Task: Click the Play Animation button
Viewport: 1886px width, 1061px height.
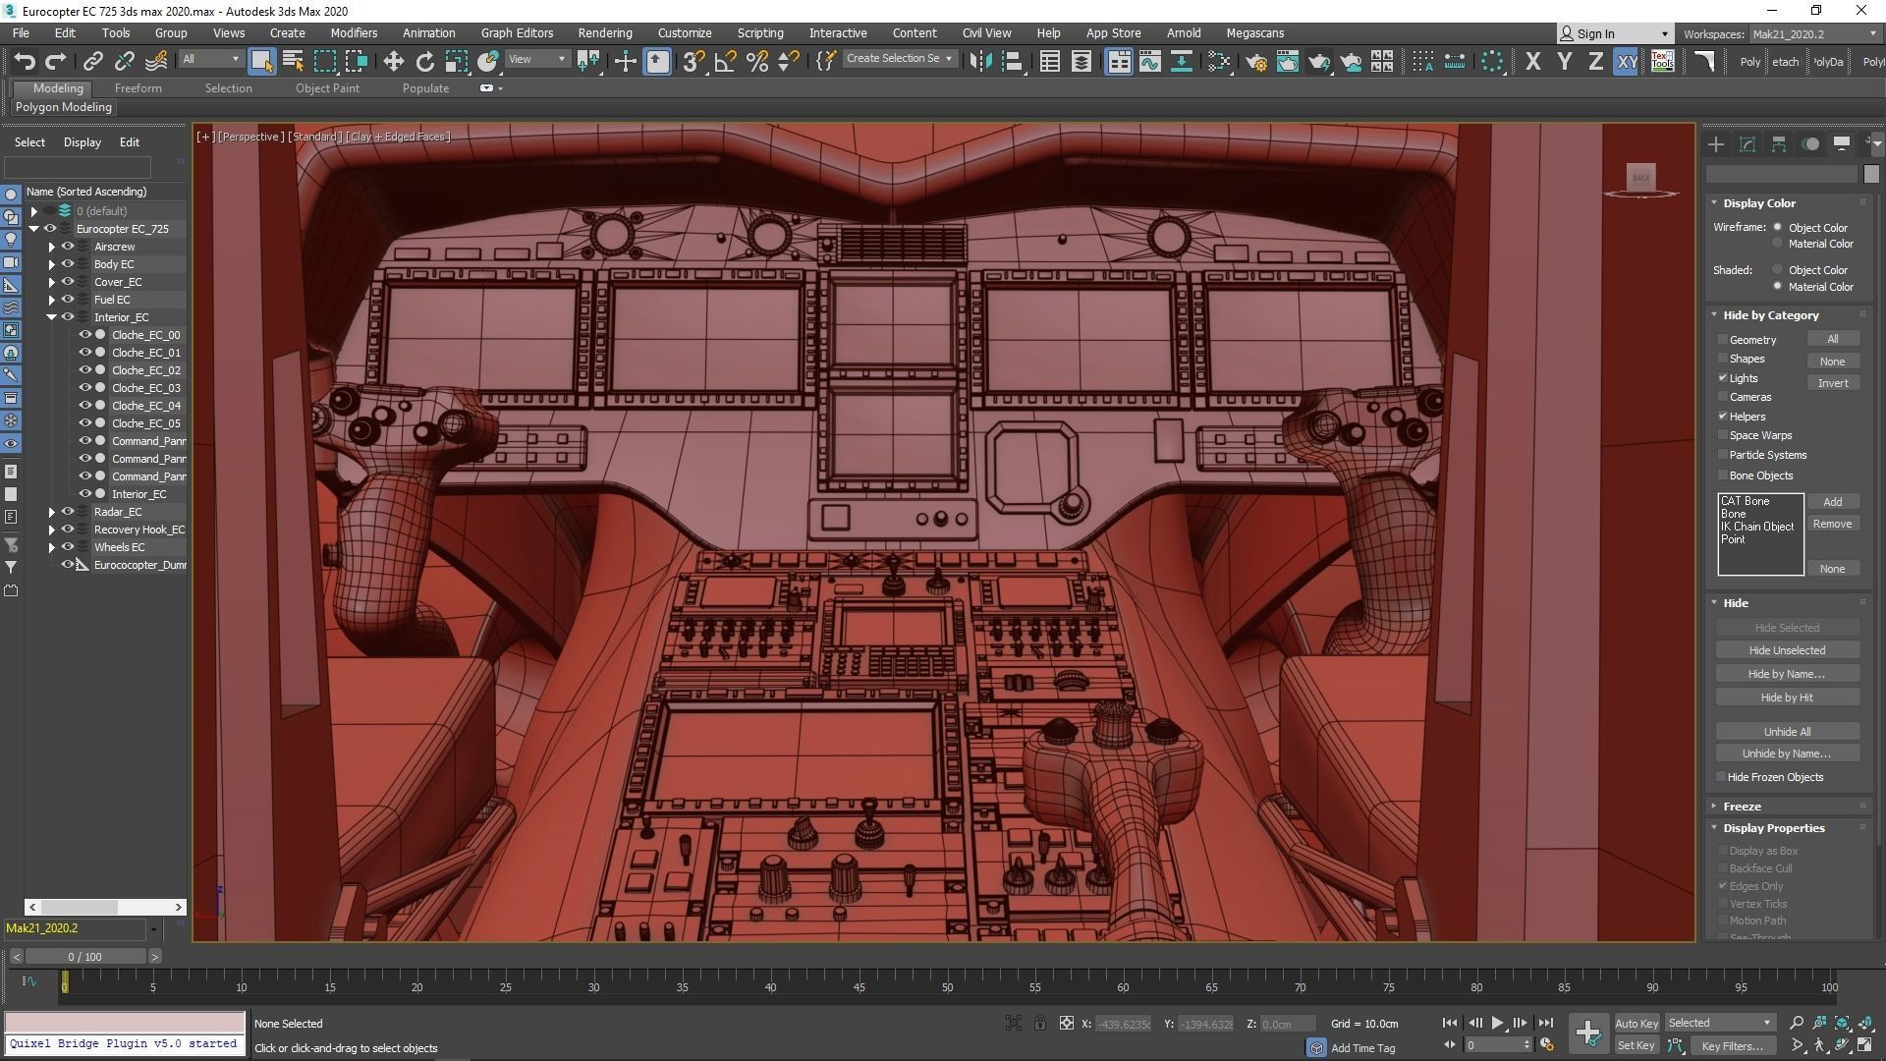Action: point(1497,1023)
